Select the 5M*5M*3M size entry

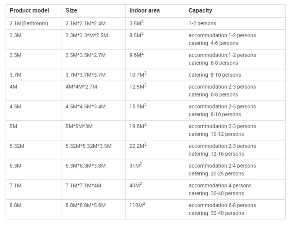click(79, 126)
